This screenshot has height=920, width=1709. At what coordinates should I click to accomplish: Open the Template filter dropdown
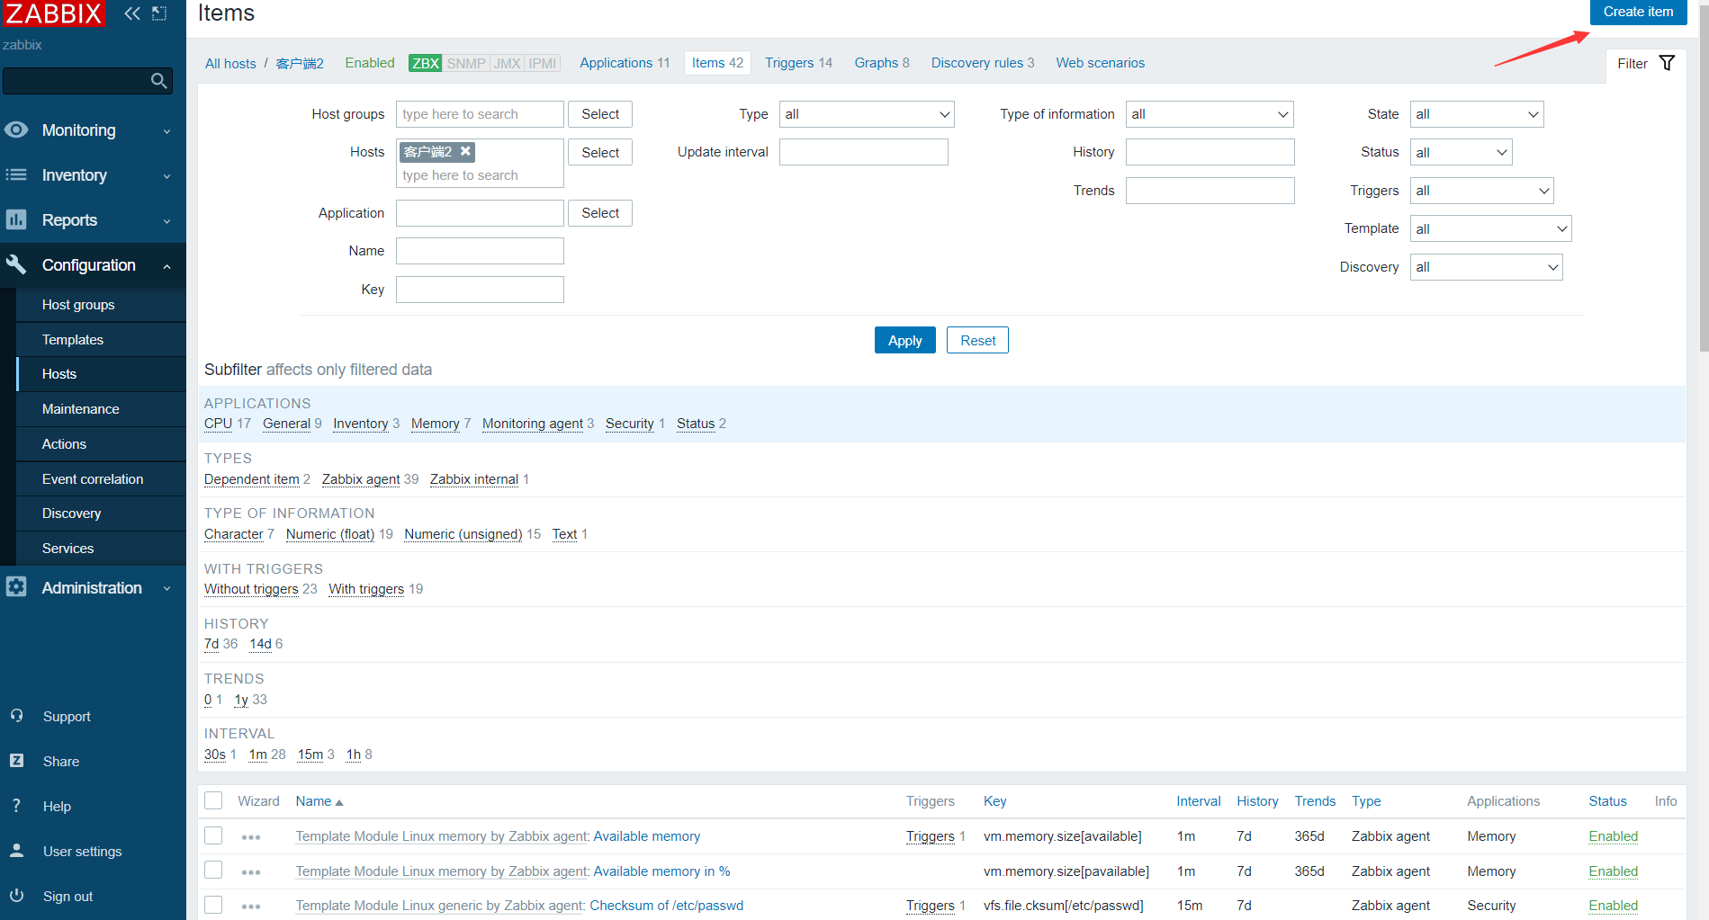click(x=1490, y=228)
